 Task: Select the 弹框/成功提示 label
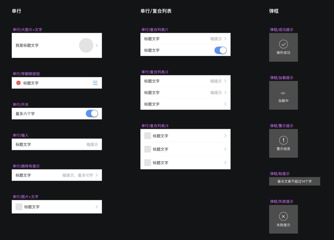tap(282, 30)
